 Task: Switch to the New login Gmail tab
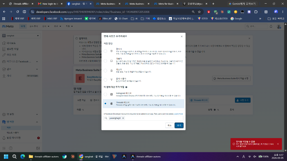tap(50, 4)
